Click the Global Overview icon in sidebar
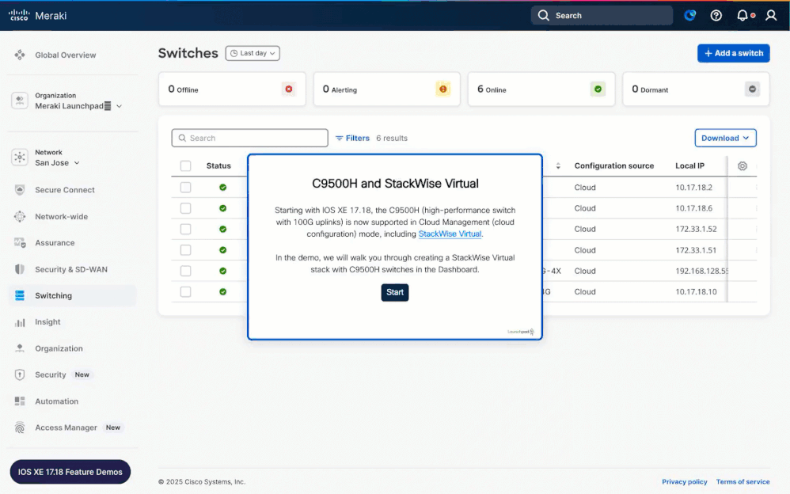790x494 pixels. (20, 55)
